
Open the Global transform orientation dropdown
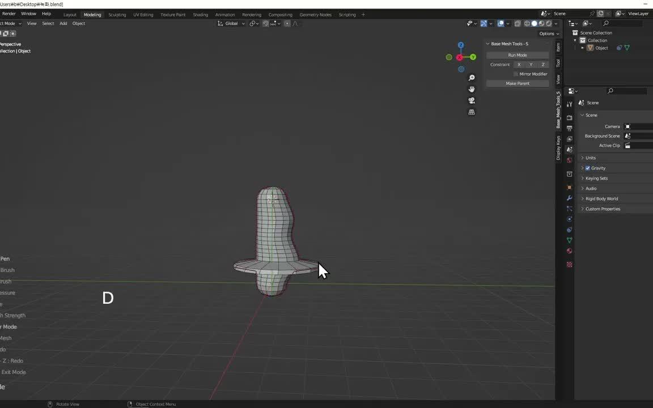pyautogui.click(x=231, y=23)
